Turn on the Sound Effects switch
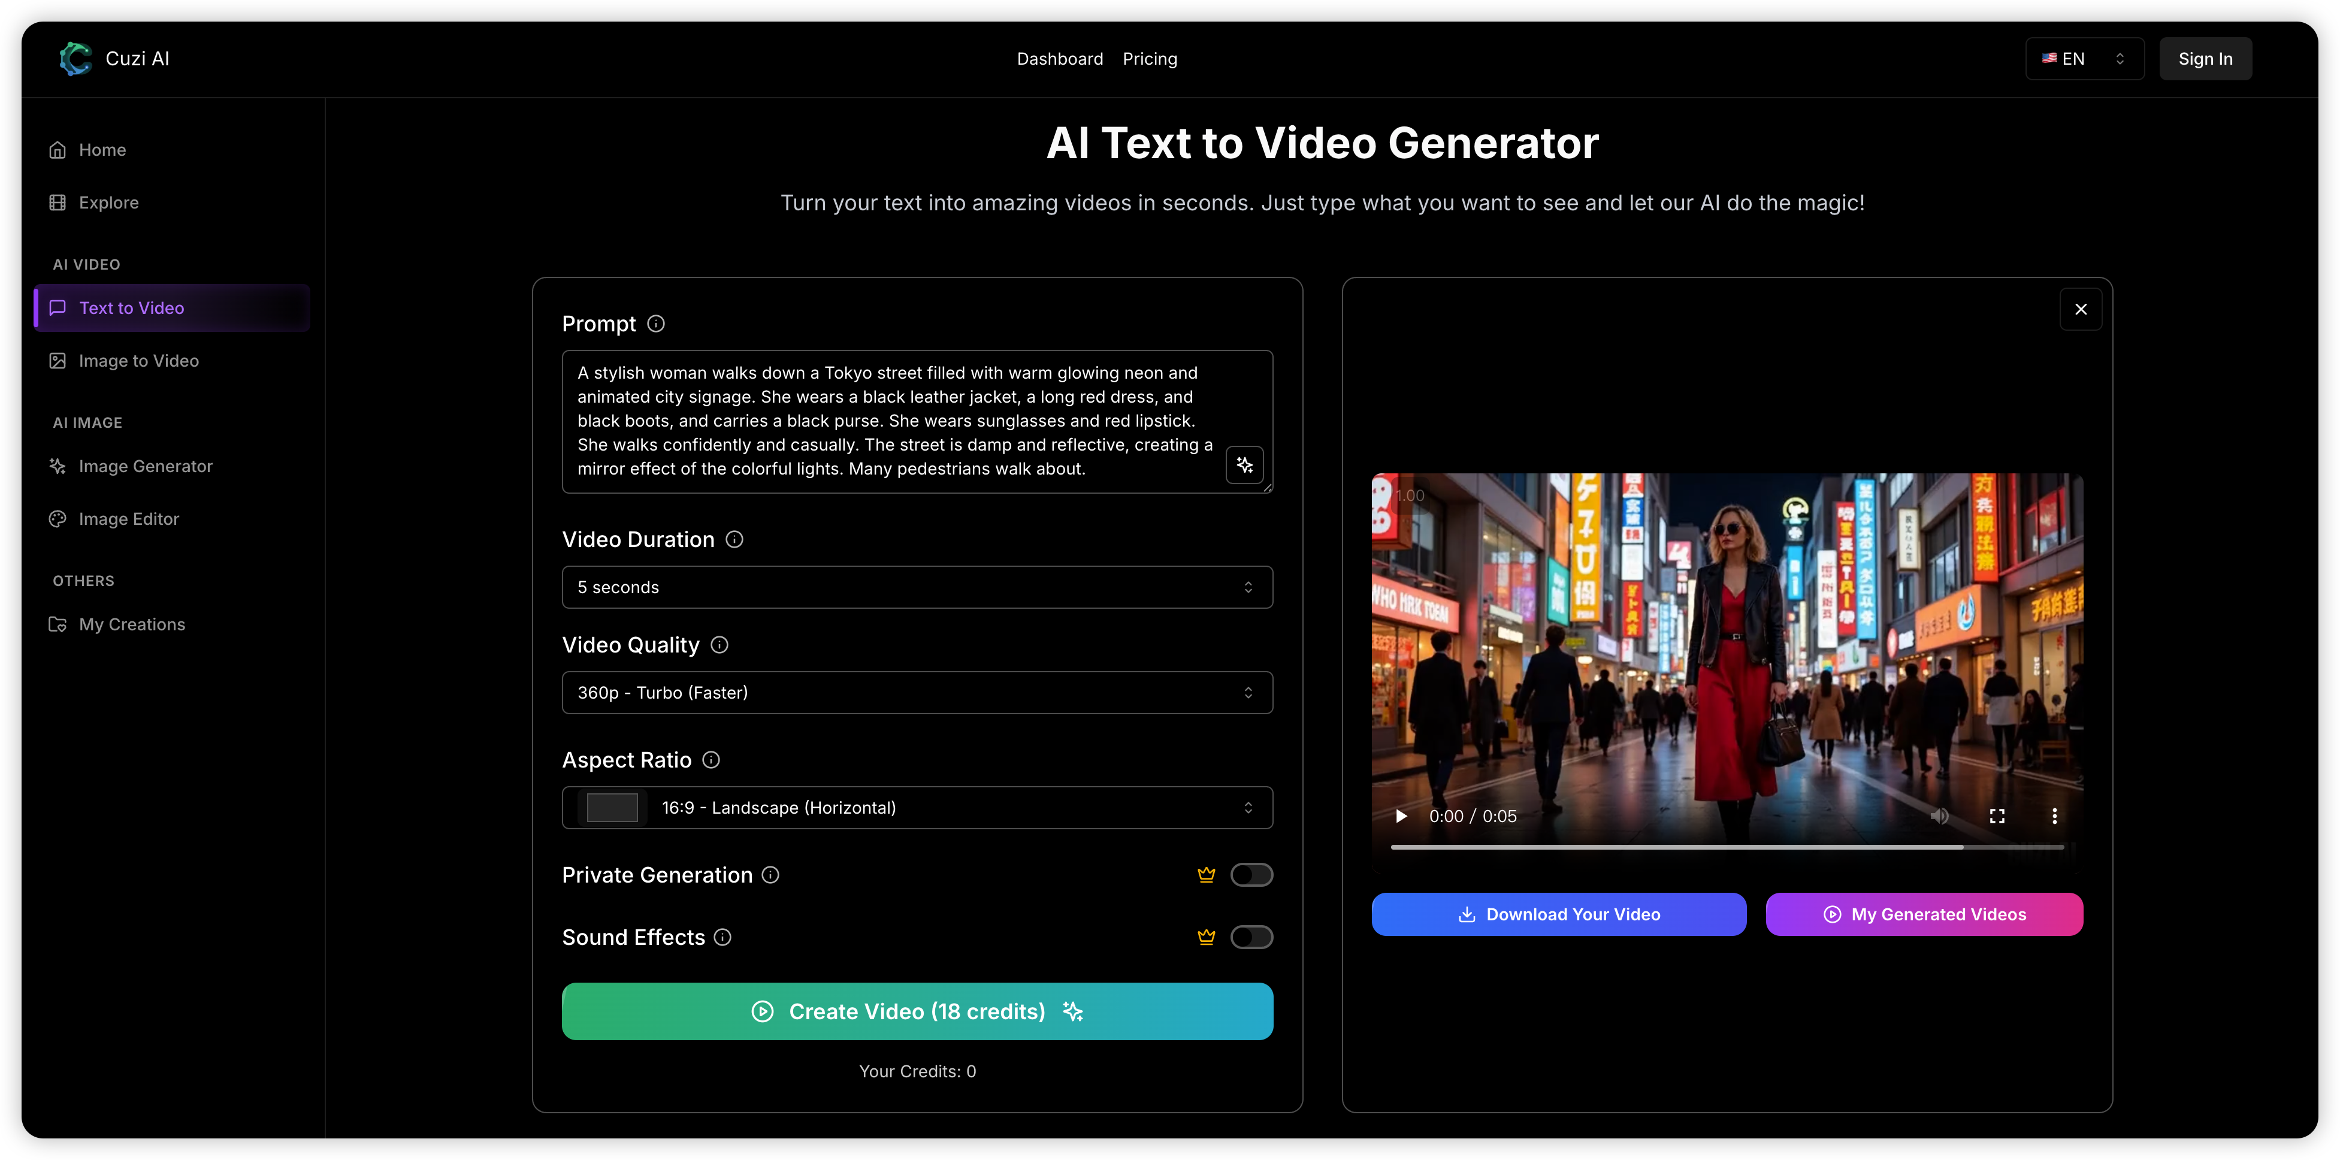Image resolution: width=2340 pixels, height=1160 pixels. click(1251, 938)
